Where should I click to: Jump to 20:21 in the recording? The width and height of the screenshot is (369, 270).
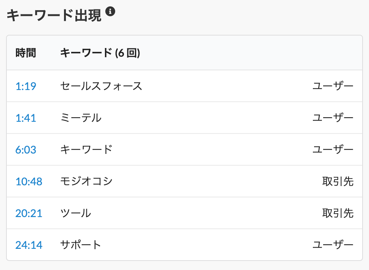pyautogui.click(x=29, y=213)
